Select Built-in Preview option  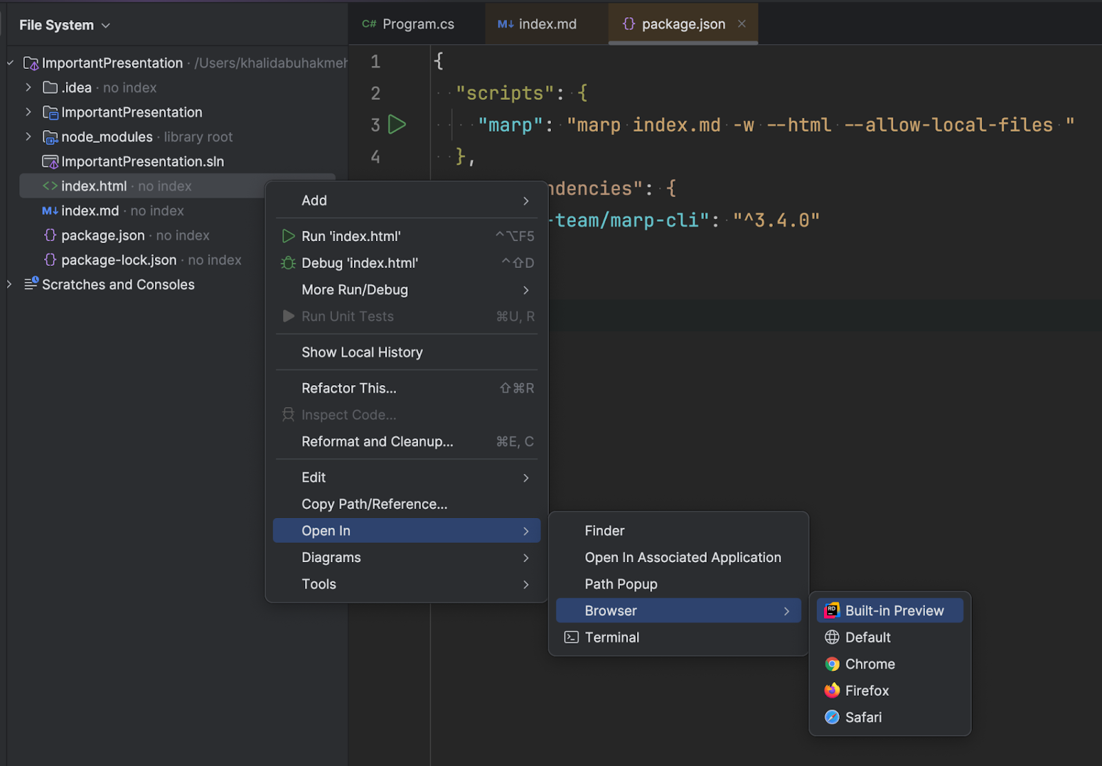click(x=890, y=610)
